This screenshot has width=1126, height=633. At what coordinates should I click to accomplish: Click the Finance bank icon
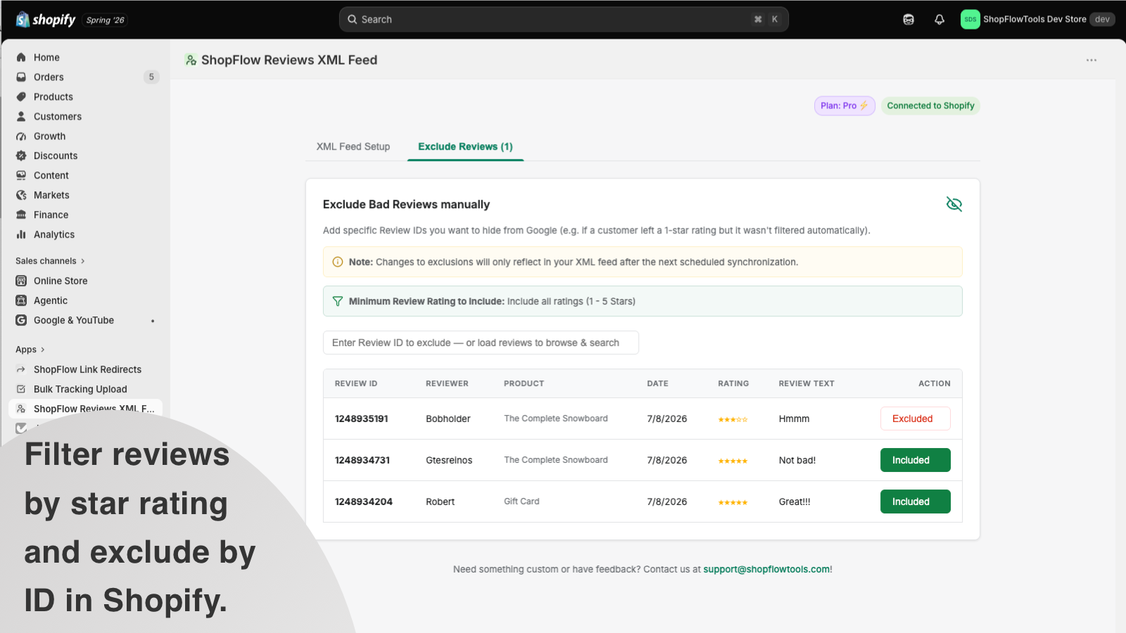(x=21, y=215)
